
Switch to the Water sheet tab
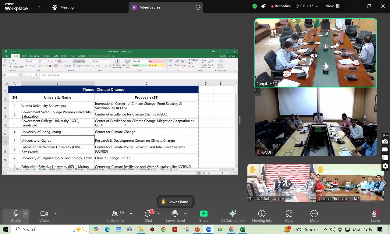52,169
